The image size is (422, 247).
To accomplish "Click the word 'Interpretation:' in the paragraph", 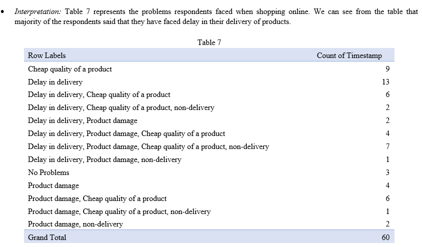I will click(x=38, y=11).
